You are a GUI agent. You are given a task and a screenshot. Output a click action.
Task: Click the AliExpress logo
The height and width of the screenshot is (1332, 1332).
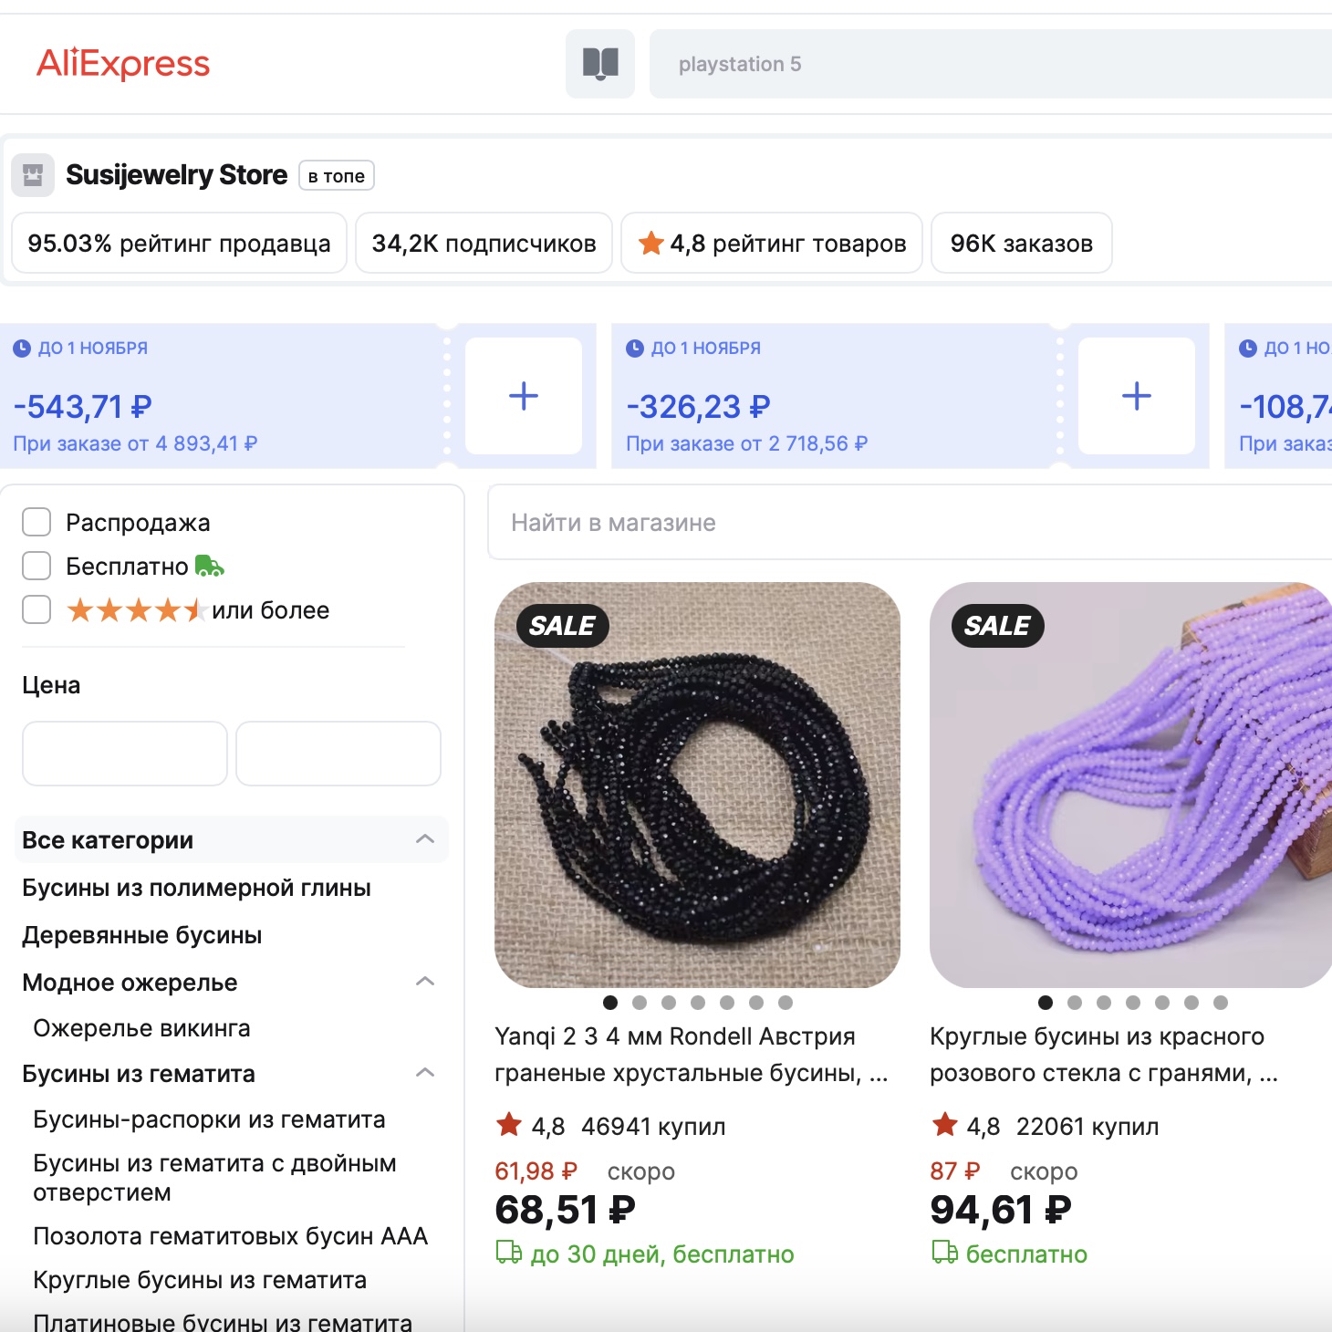tap(123, 64)
